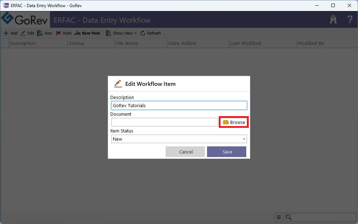Screen dimensions: 358x224
Task: Click the search magnifier icon at bottom
Action: (x=289, y=217)
